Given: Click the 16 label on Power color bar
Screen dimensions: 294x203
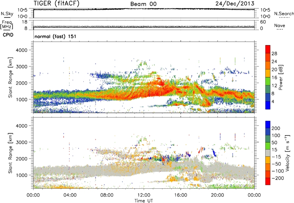Looking at the screenshot, I should click(x=274, y=78).
